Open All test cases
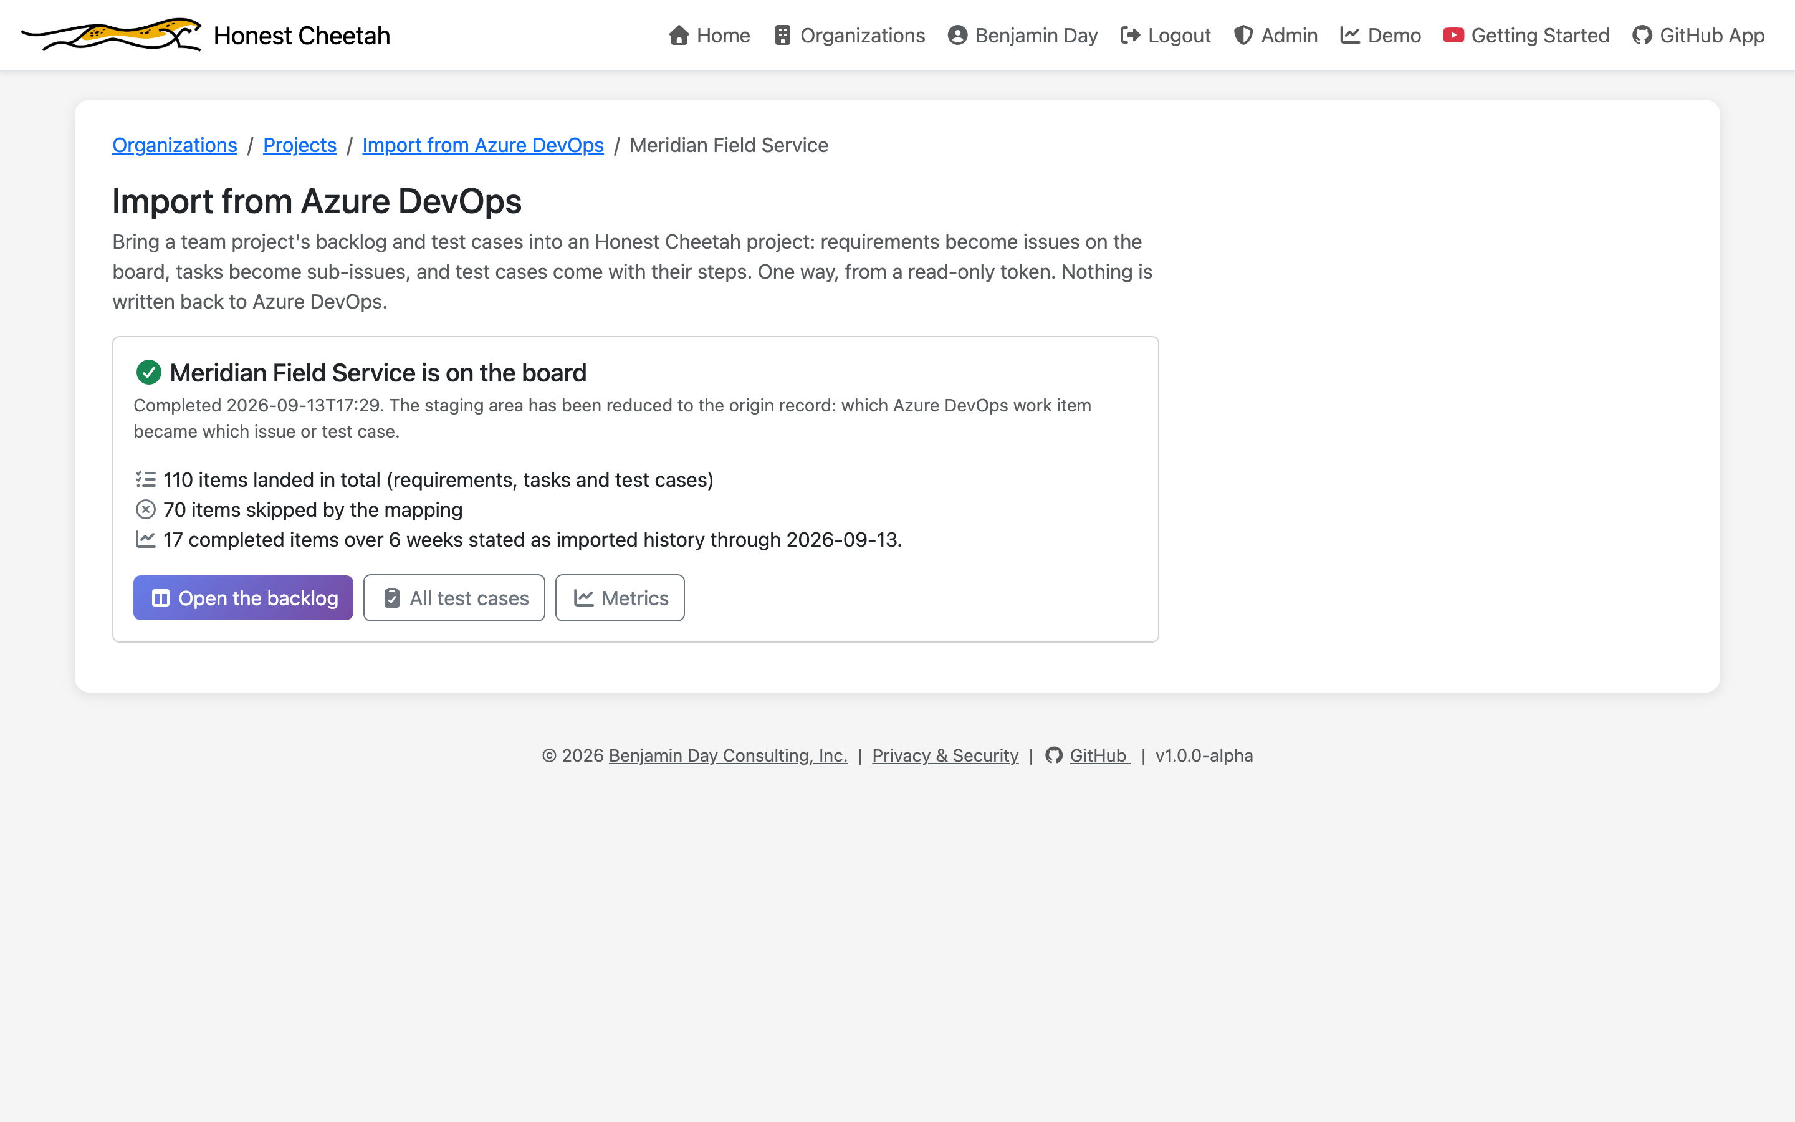This screenshot has height=1122, width=1795. point(454,597)
